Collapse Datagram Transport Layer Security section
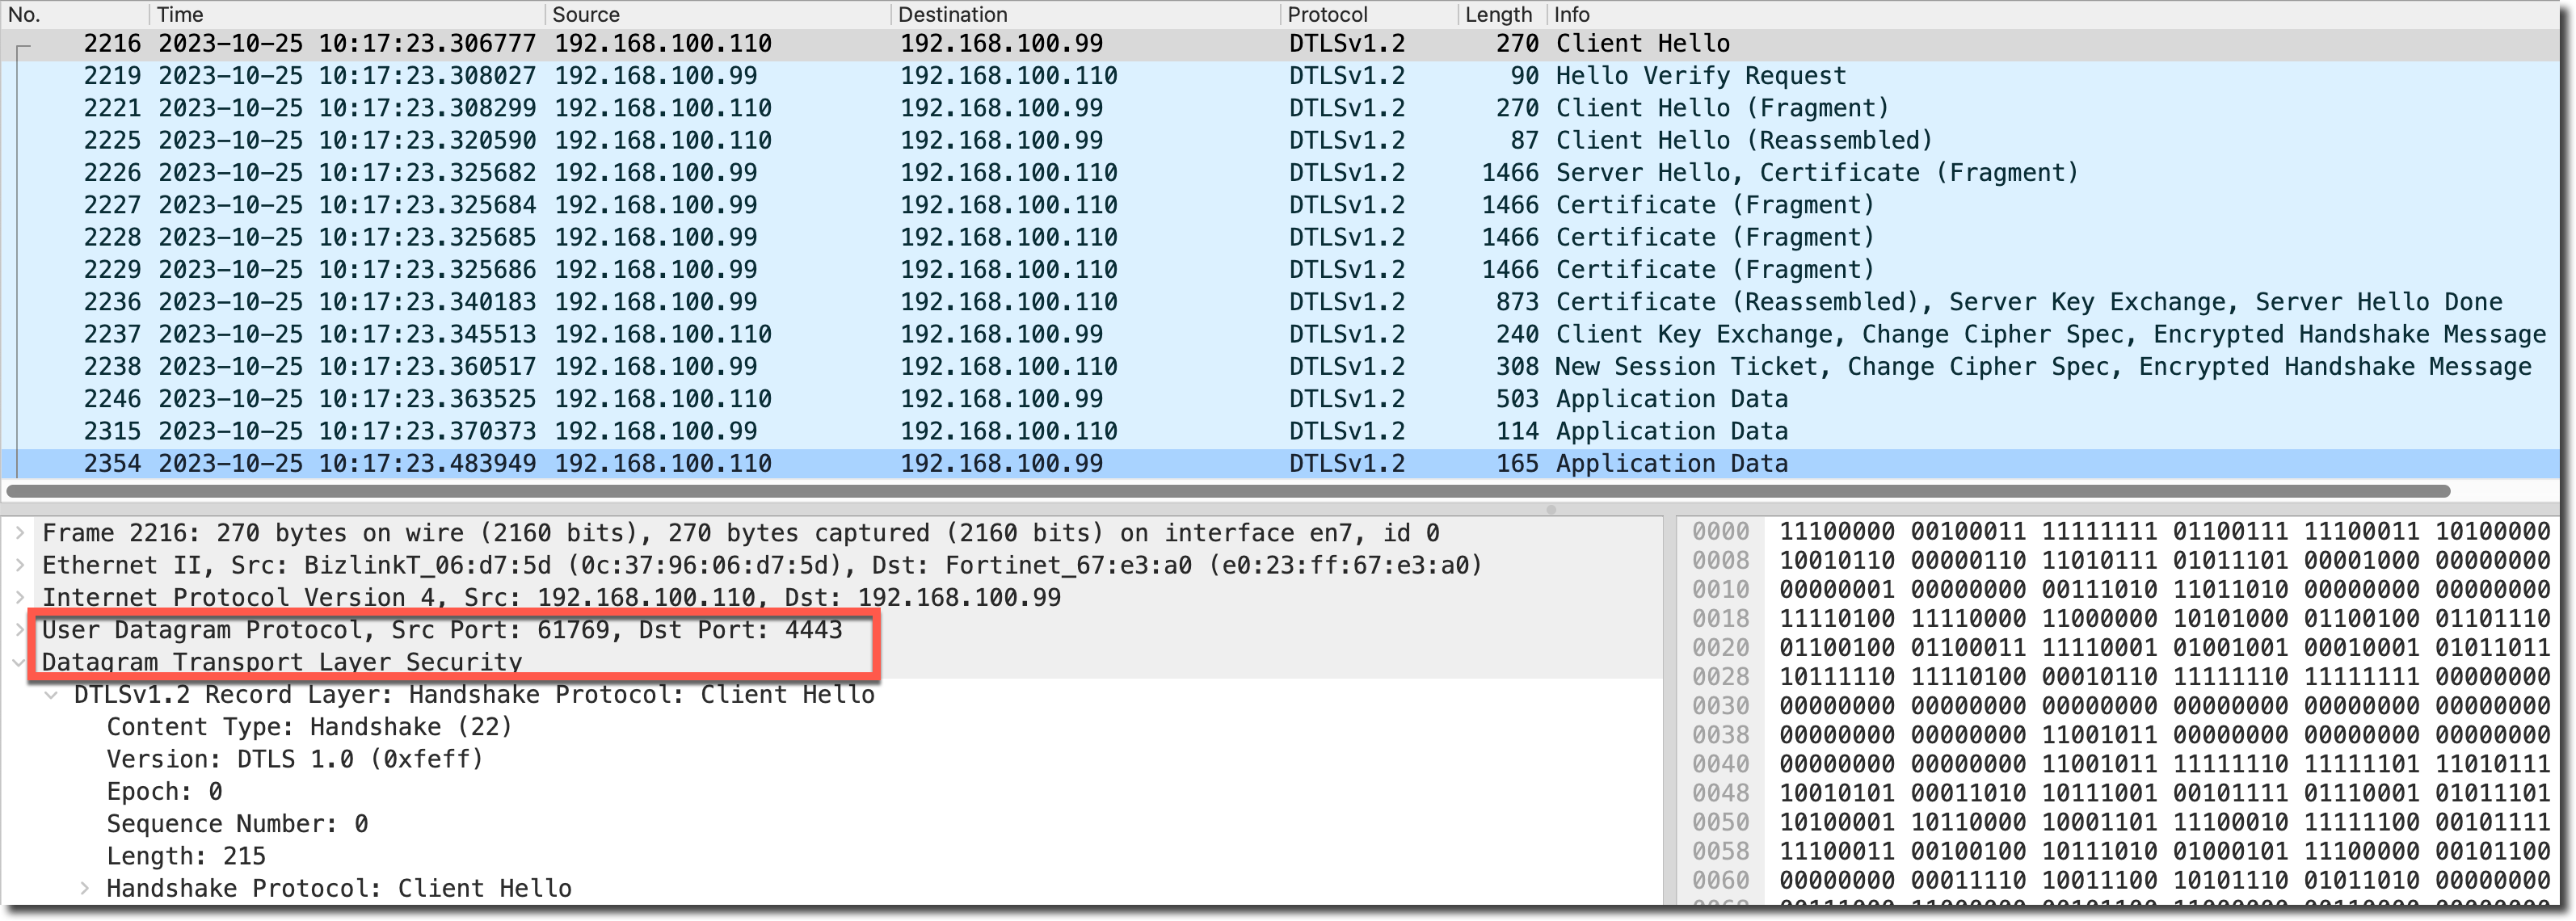 (19, 661)
